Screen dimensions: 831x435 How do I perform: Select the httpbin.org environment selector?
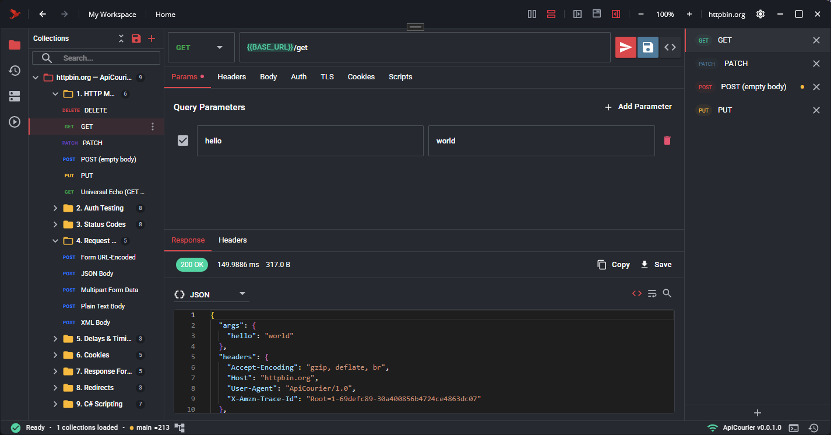coord(727,14)
